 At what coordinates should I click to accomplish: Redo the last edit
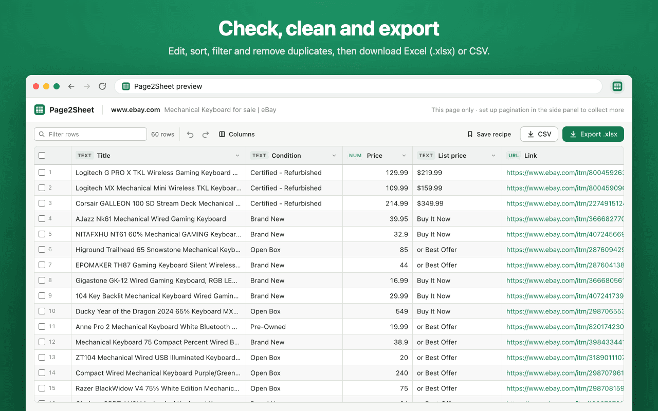click(x=206, y=134)
